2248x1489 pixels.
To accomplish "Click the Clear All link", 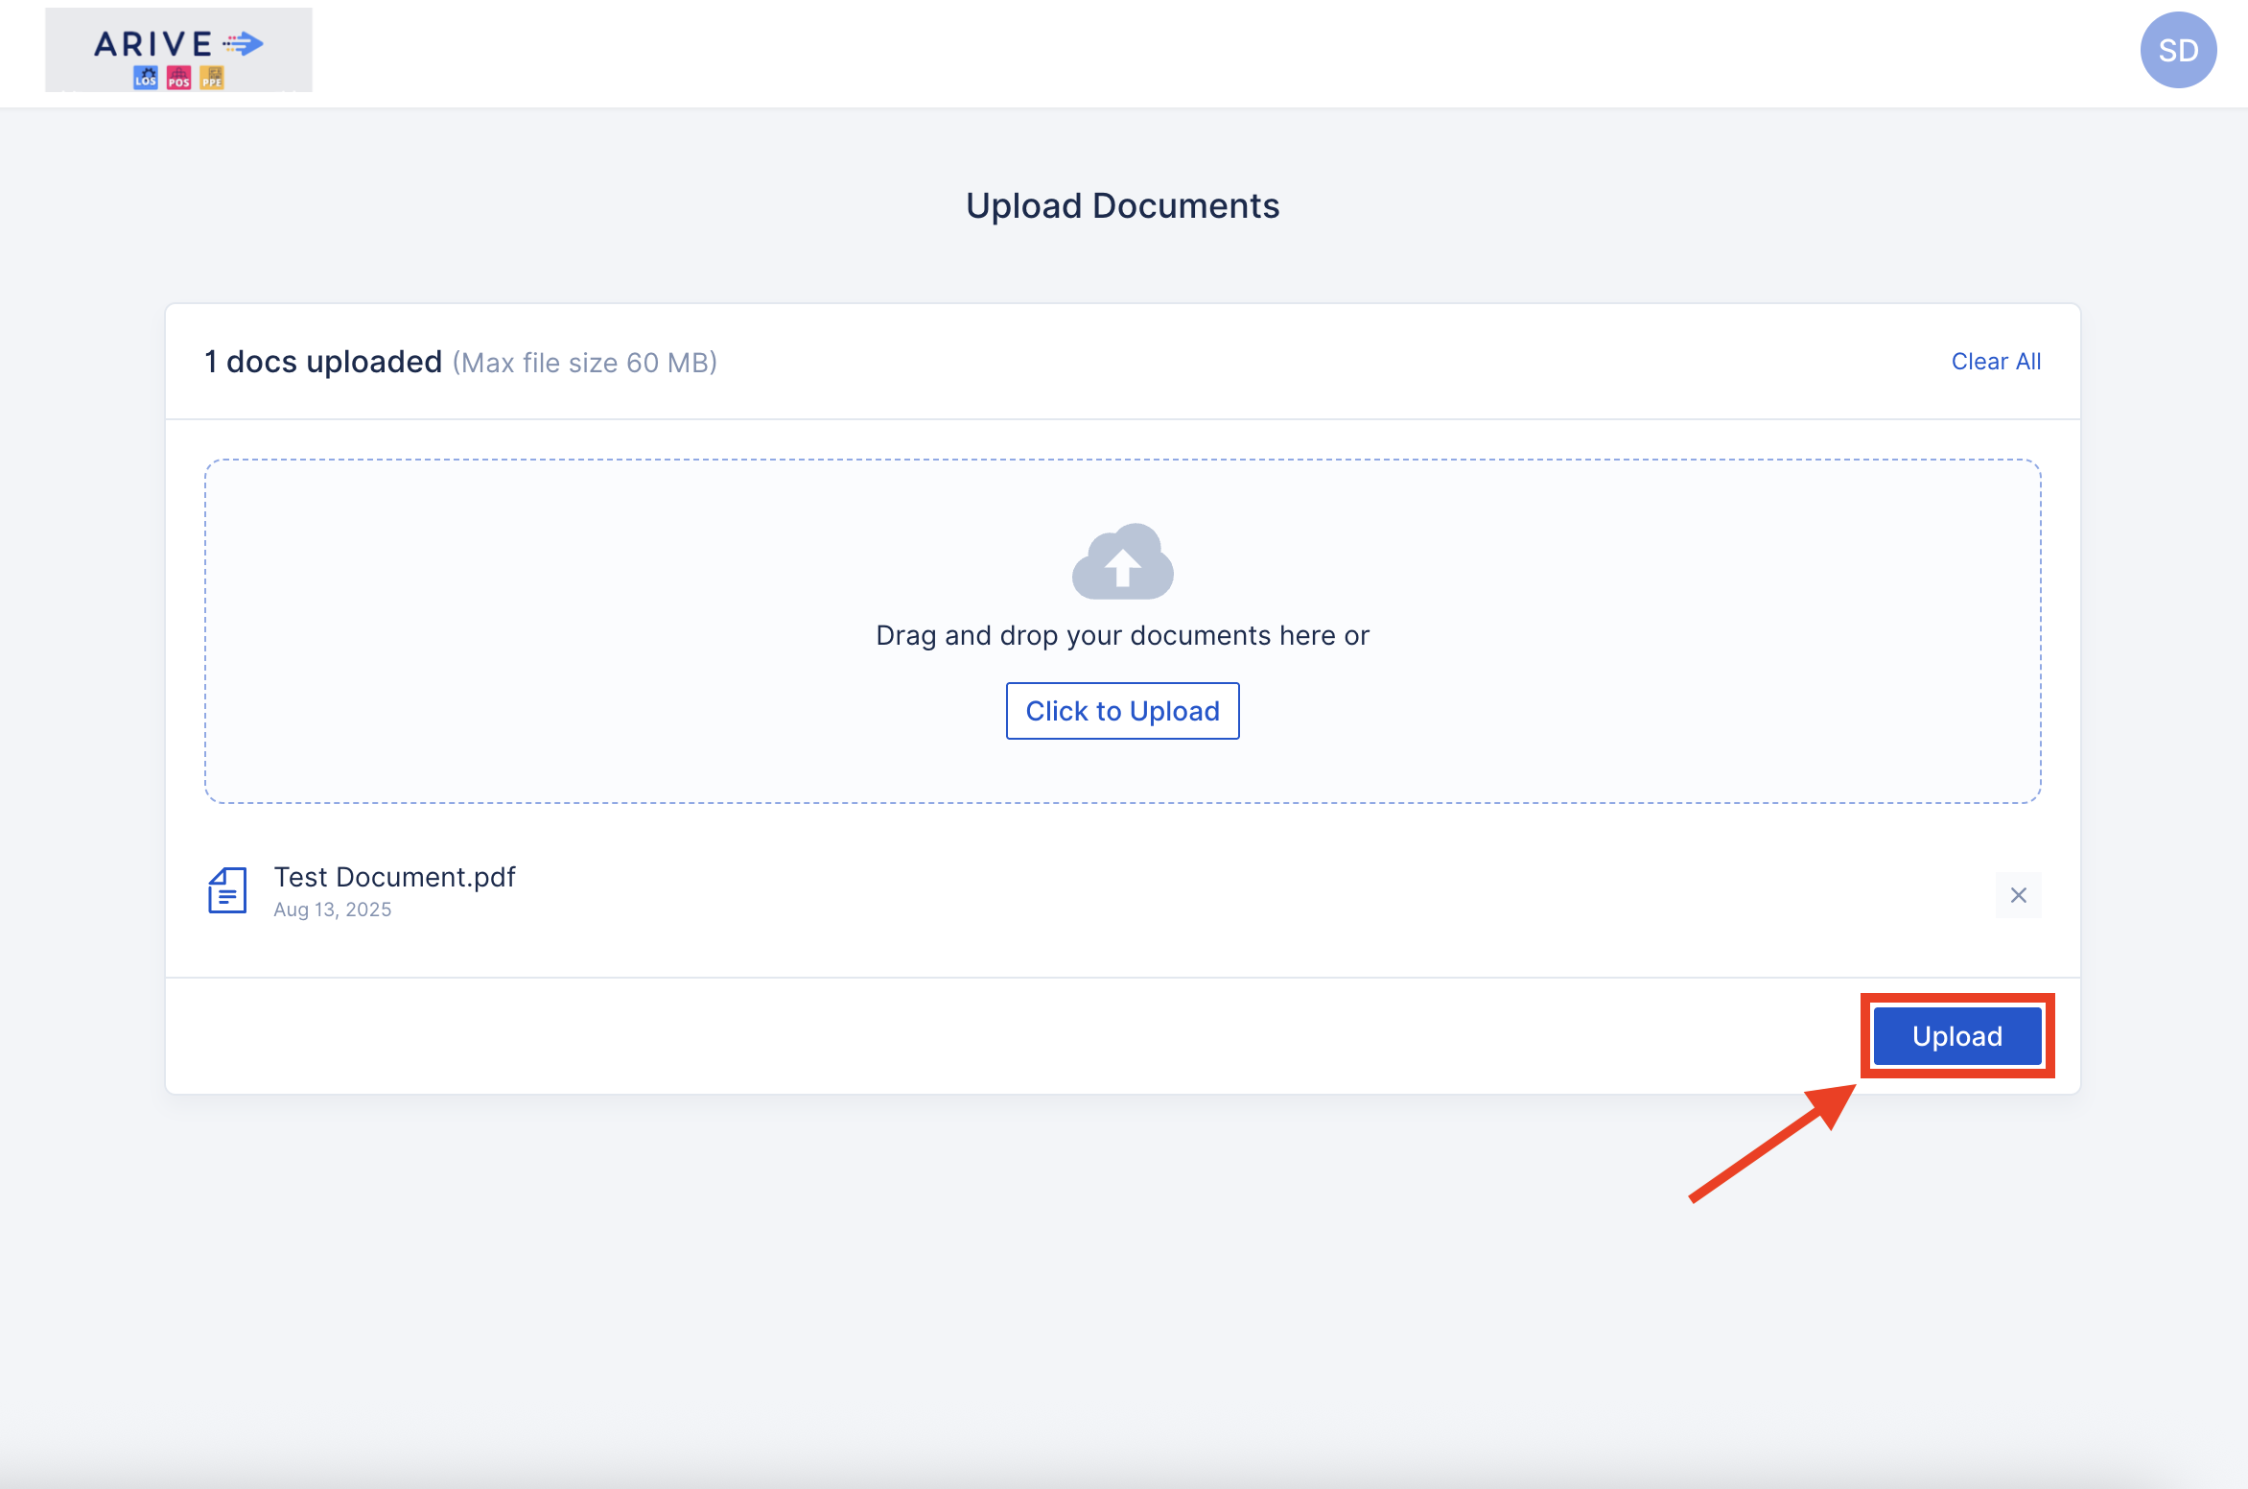I will (1996, 362).
